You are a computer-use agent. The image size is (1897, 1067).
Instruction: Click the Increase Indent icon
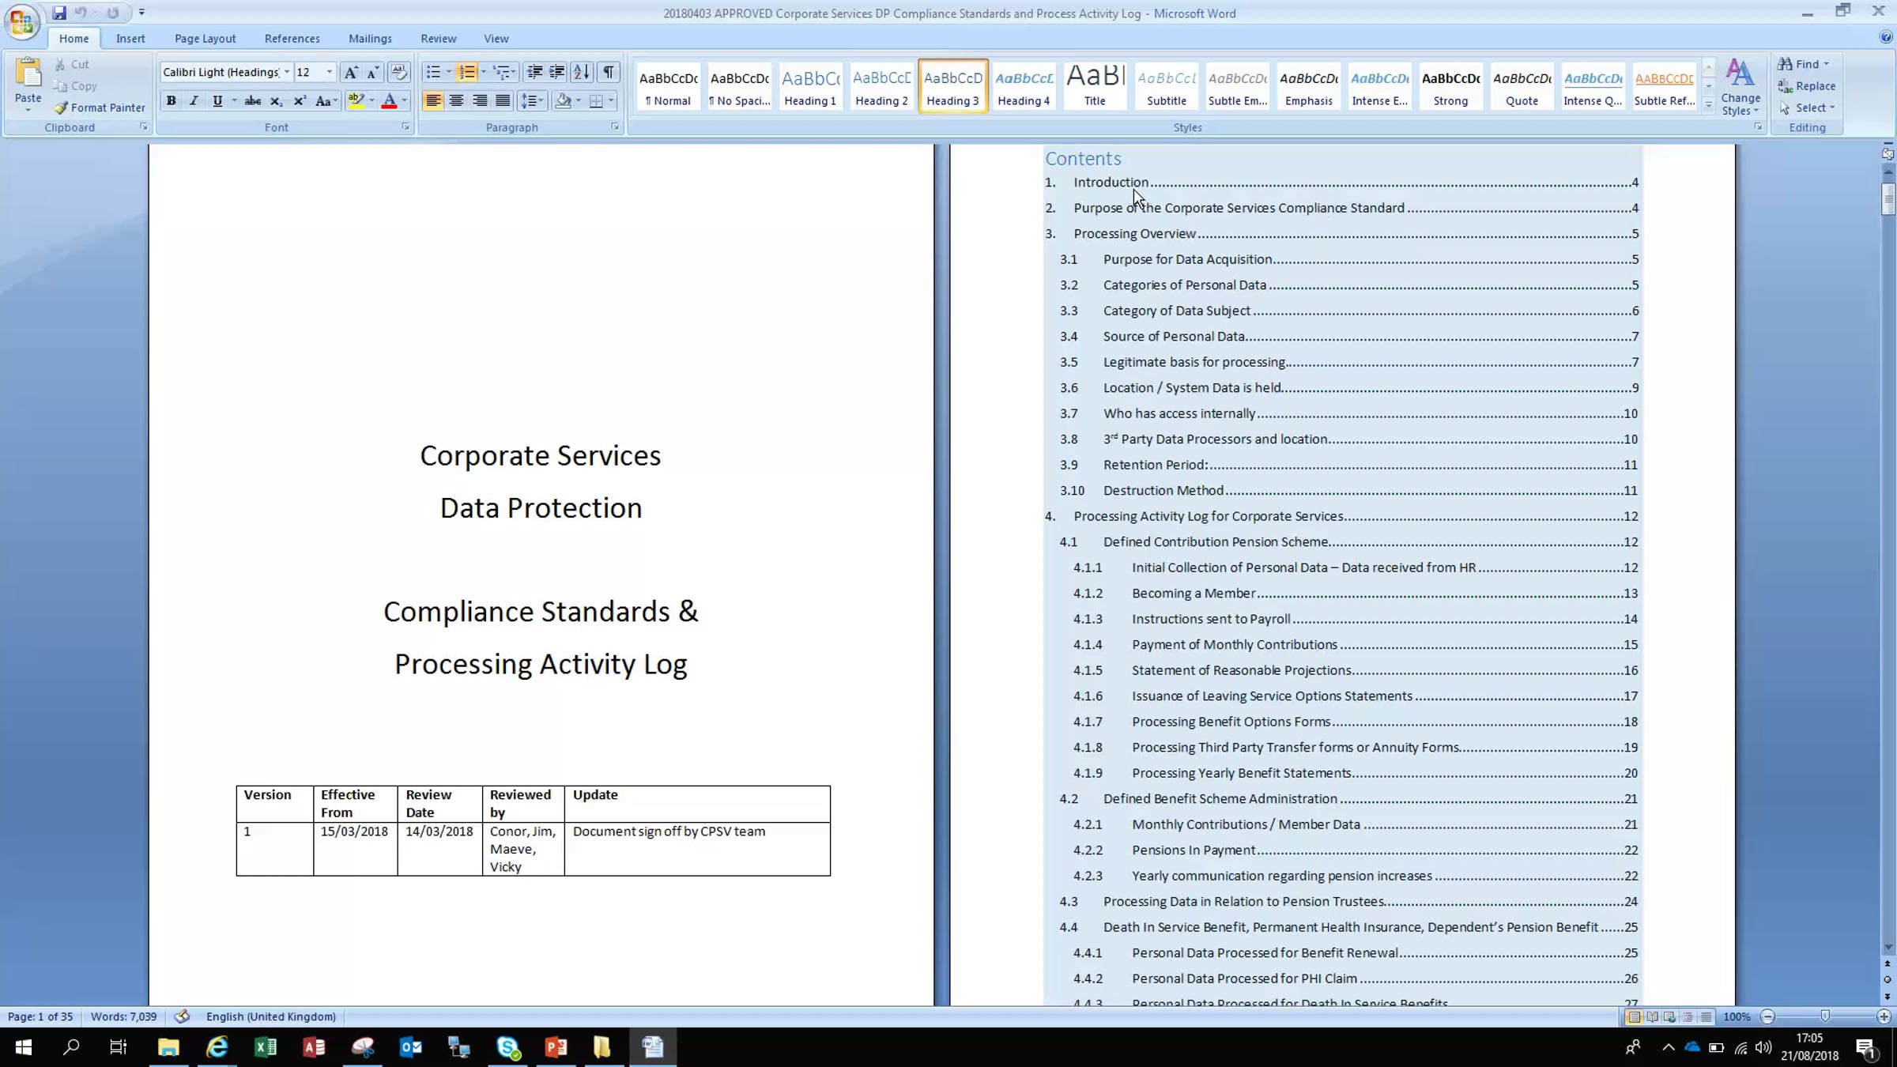click(557, 72)
